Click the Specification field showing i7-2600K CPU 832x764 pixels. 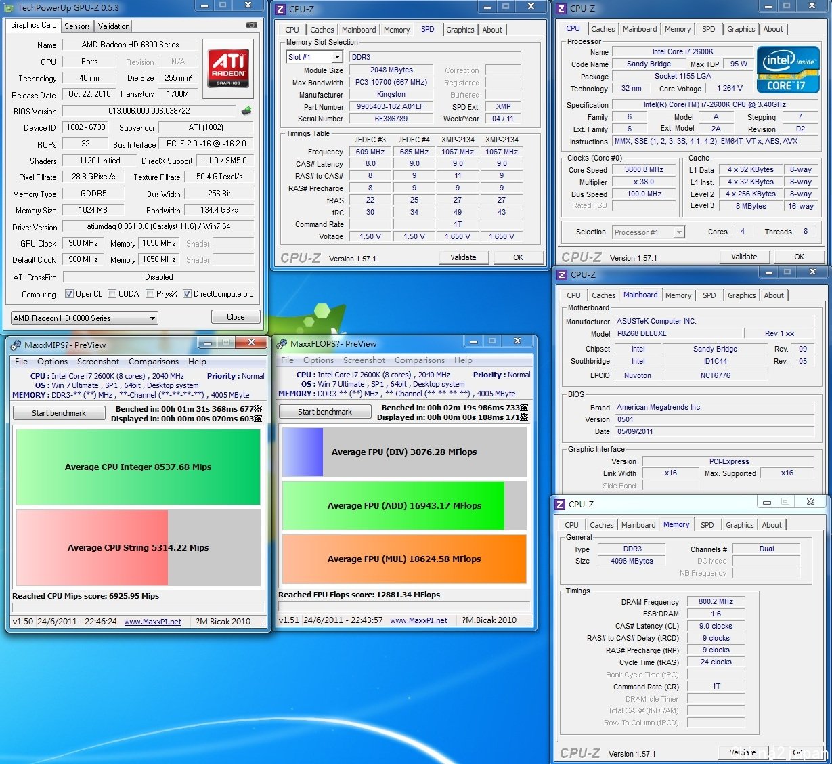[714, 105]
